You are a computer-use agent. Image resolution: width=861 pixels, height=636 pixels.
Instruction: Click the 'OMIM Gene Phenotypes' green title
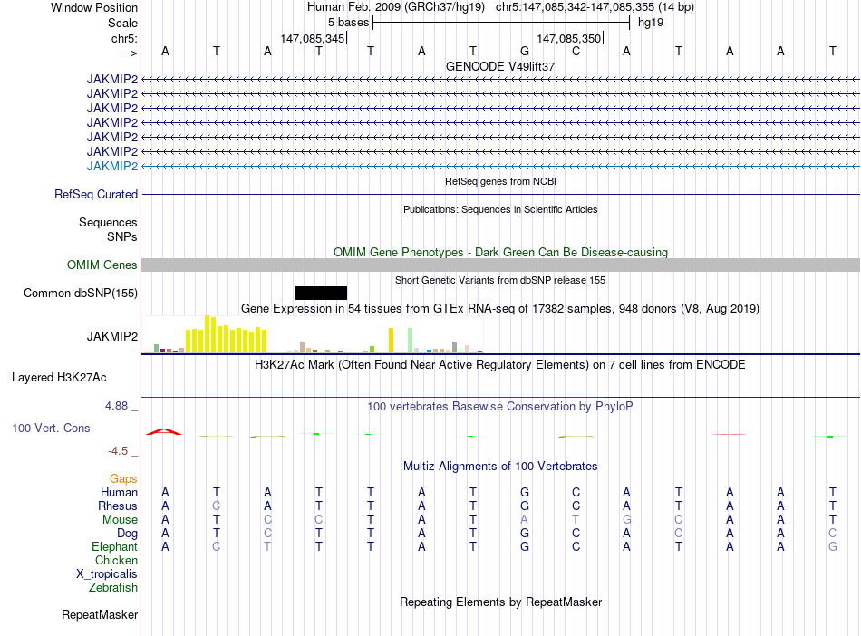coord(501,253)
